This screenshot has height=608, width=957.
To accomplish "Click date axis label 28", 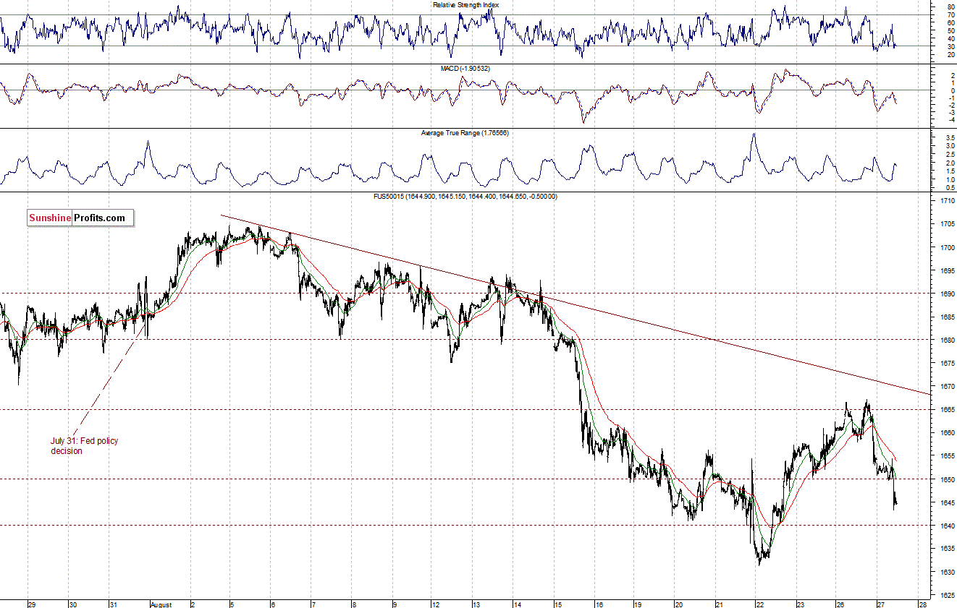I will (x=922, y=604).
